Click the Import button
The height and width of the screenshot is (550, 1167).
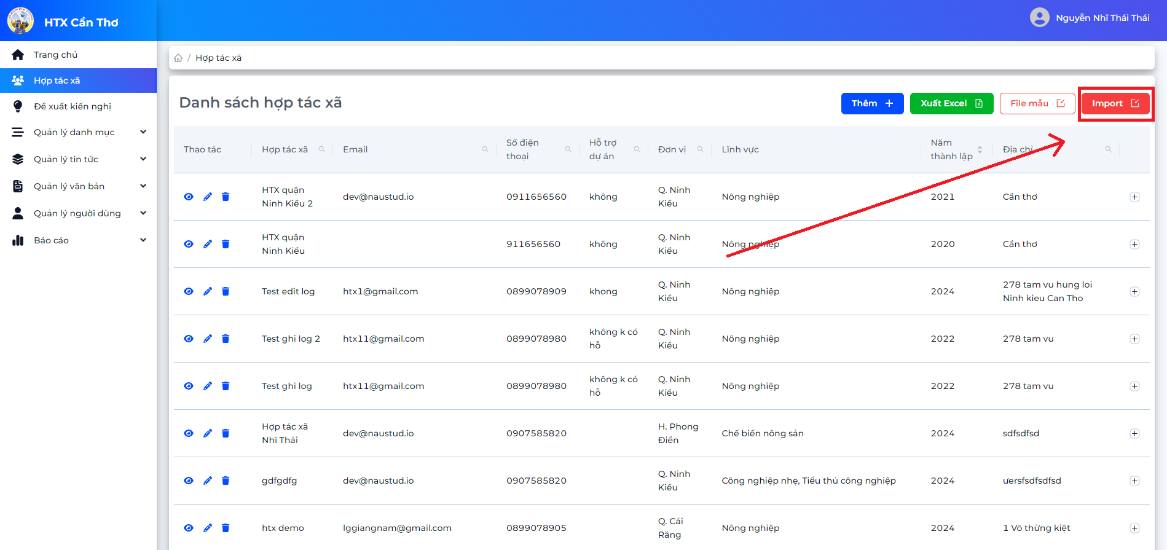1115,103
